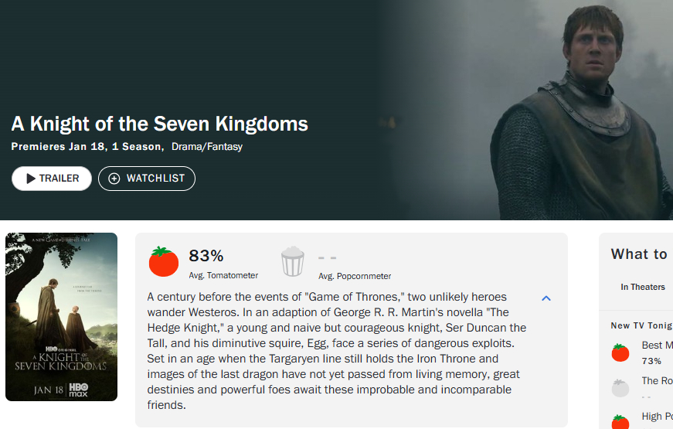Click the 73% score in New TV Tonight

click(651, 361)
